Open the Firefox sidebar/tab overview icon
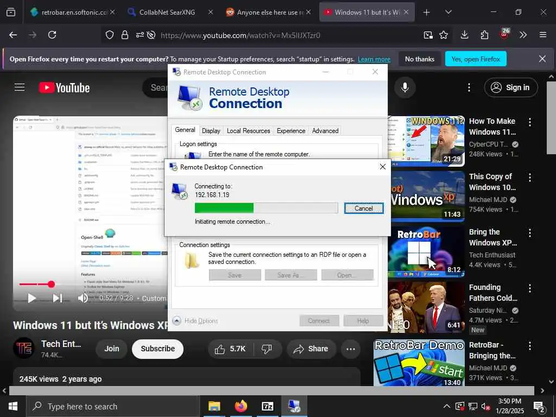Screen dimensions: 556x417 click(11, 12)
